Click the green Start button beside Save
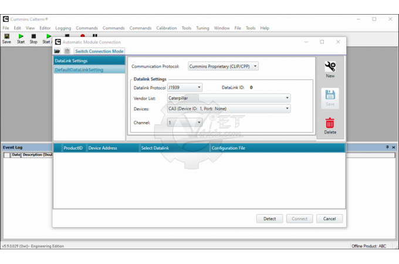Screen dimensions: 399x264 coord(21,38)
